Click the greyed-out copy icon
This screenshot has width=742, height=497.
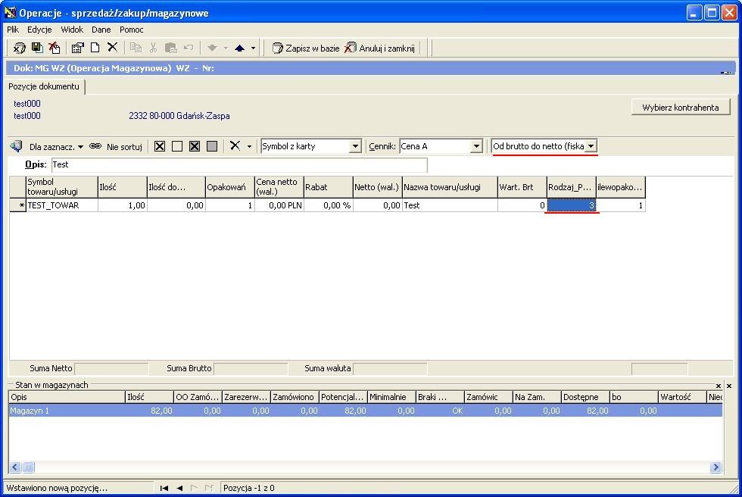tap(136, 47)
